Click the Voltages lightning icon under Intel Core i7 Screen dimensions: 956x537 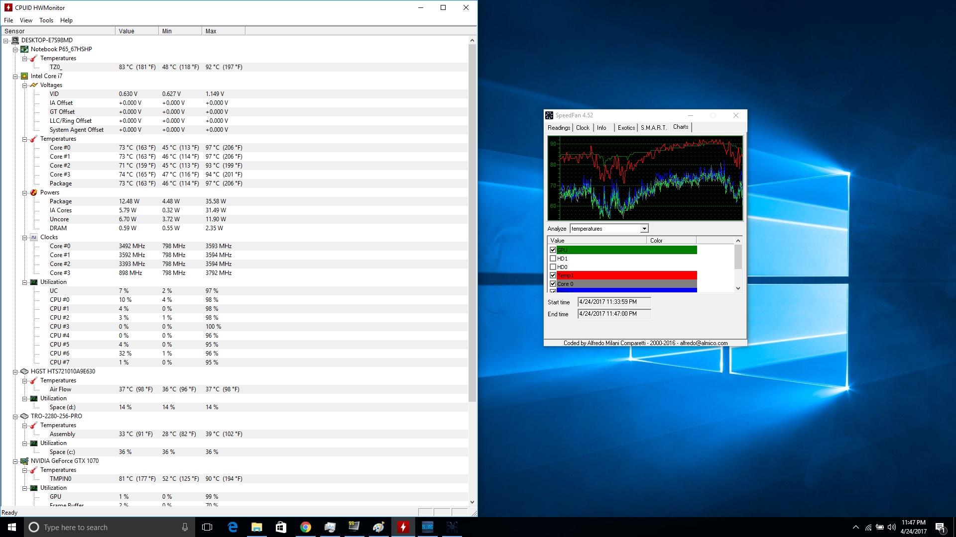[34, 85]
